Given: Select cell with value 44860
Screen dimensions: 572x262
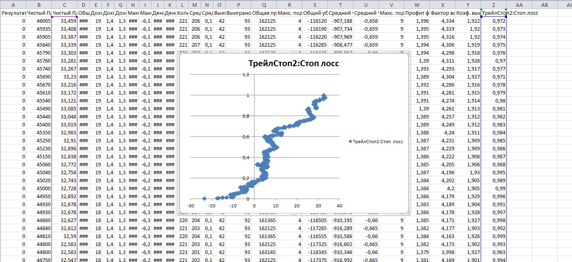Looking at the screenshot, I should point(39,220).
